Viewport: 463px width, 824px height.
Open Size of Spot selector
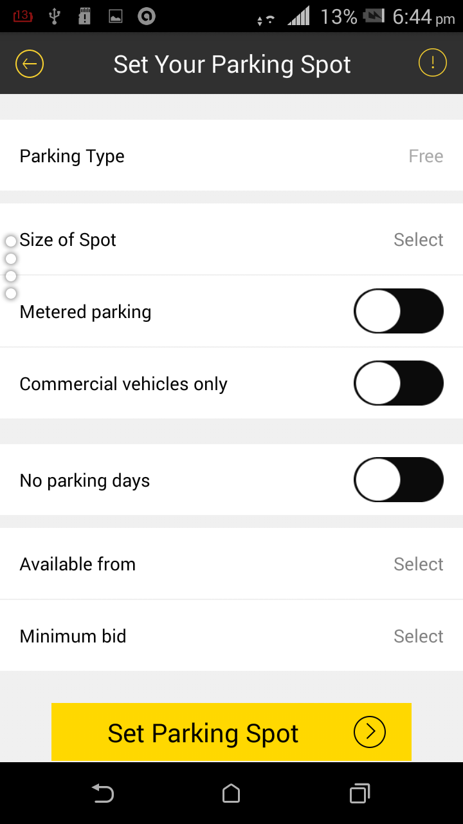tap(418, 240)
